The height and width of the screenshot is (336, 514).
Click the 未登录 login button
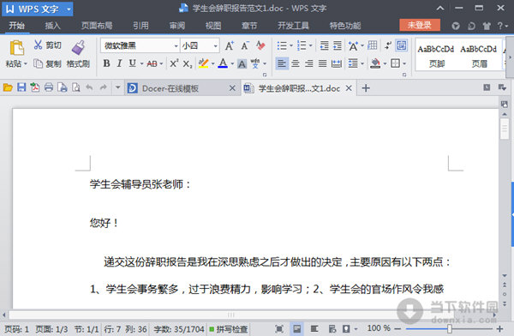point(420,25)
